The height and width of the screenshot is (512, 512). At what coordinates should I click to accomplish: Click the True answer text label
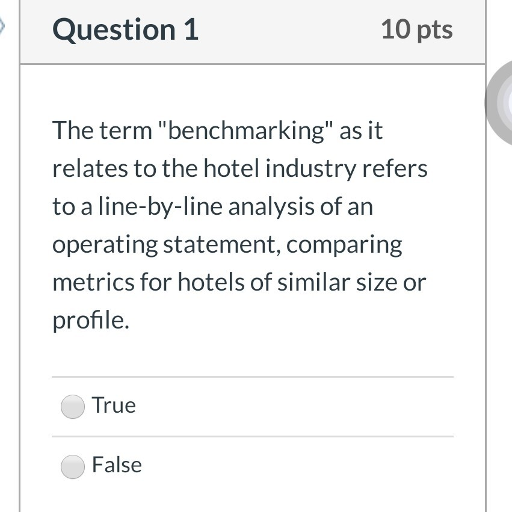114,405
